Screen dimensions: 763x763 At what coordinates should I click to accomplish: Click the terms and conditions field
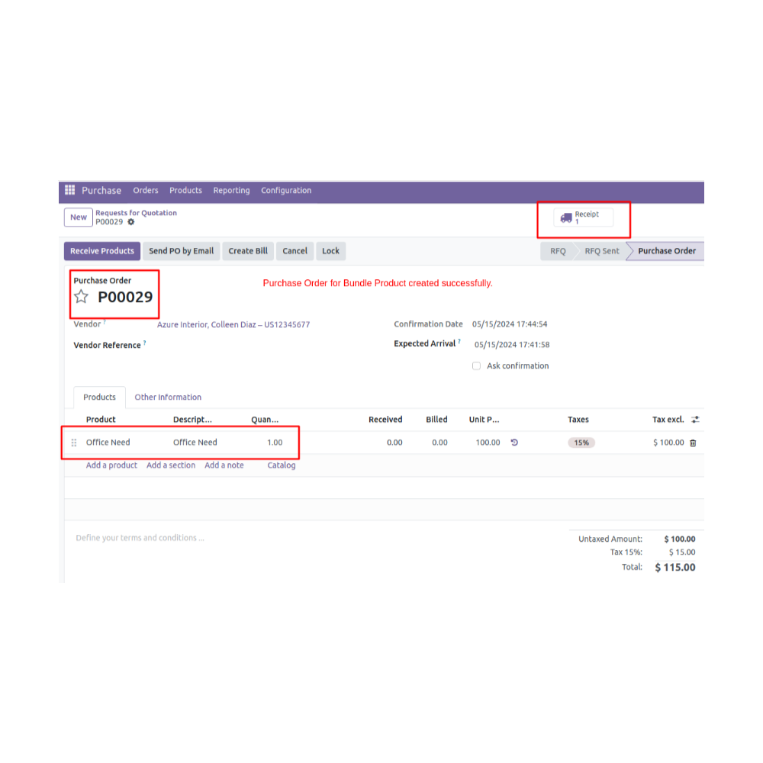point(140,538)
